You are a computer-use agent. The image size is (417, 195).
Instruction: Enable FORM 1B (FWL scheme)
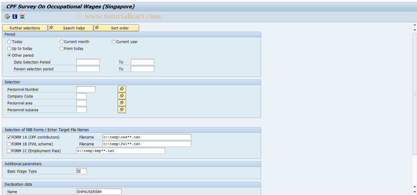coord(9,144)
